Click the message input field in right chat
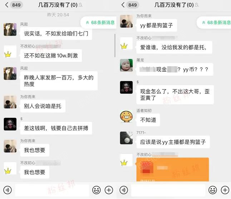The width and height of the screenshot is (231, 199). 168,190
